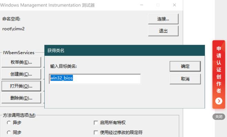
Task: Click the root\cimv2 namespace text
Action: [x=13, y=29]
